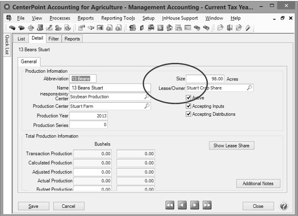The image size is (298, 216).
Task: Click the Name field 13 Beans Stuart
Action: point(110,88)
